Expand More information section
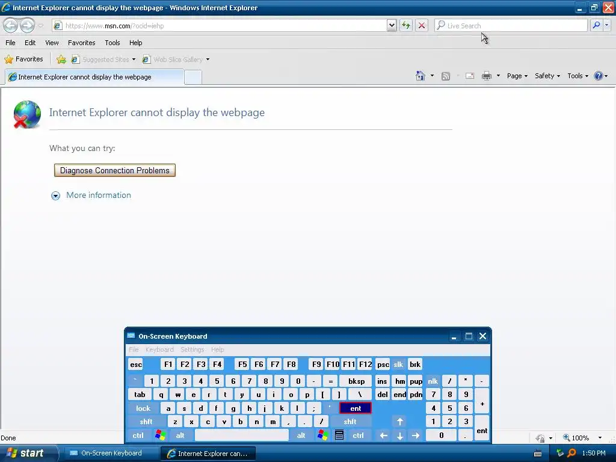Viewport: 616px width, 462px height. click(91, 196)
